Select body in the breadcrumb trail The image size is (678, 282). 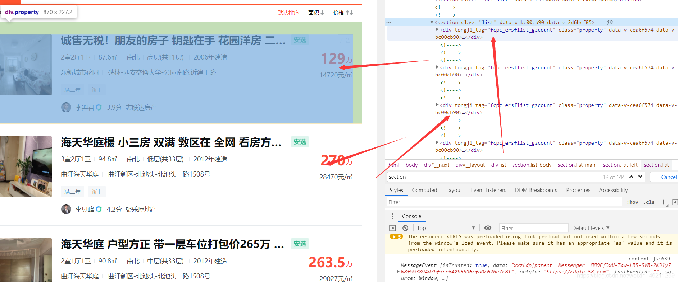411,165
